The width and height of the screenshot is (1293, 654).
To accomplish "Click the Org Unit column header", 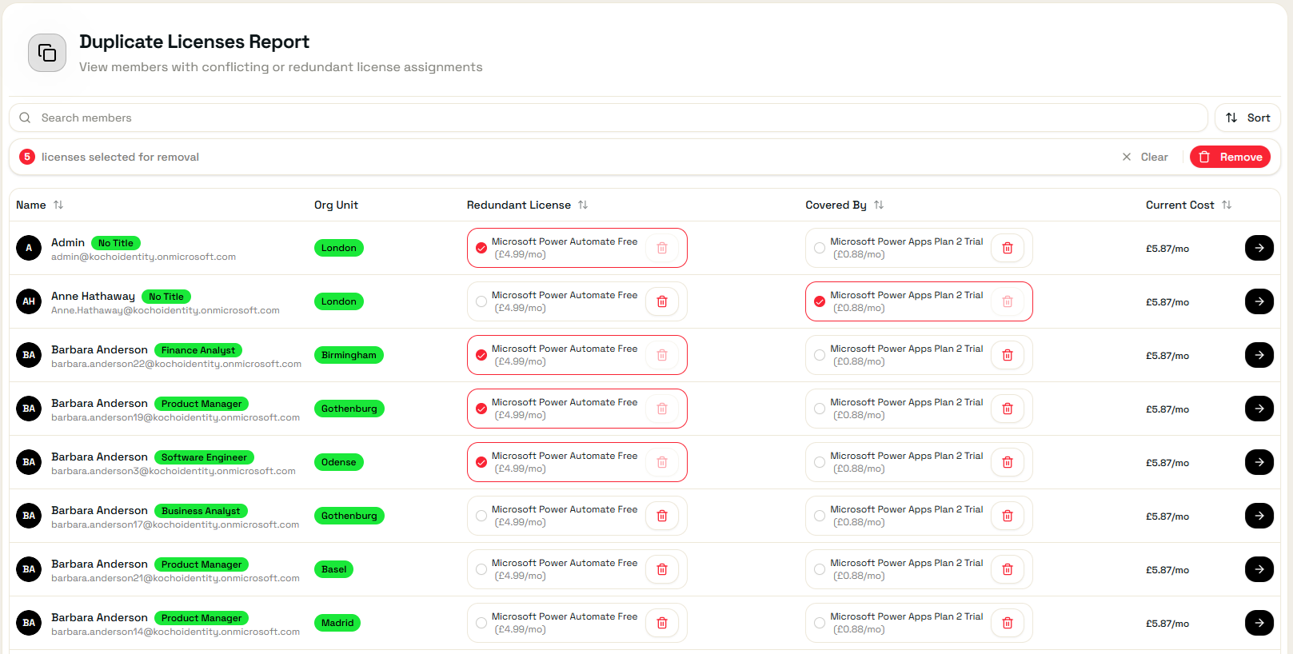I will click(x=336, y=205).
